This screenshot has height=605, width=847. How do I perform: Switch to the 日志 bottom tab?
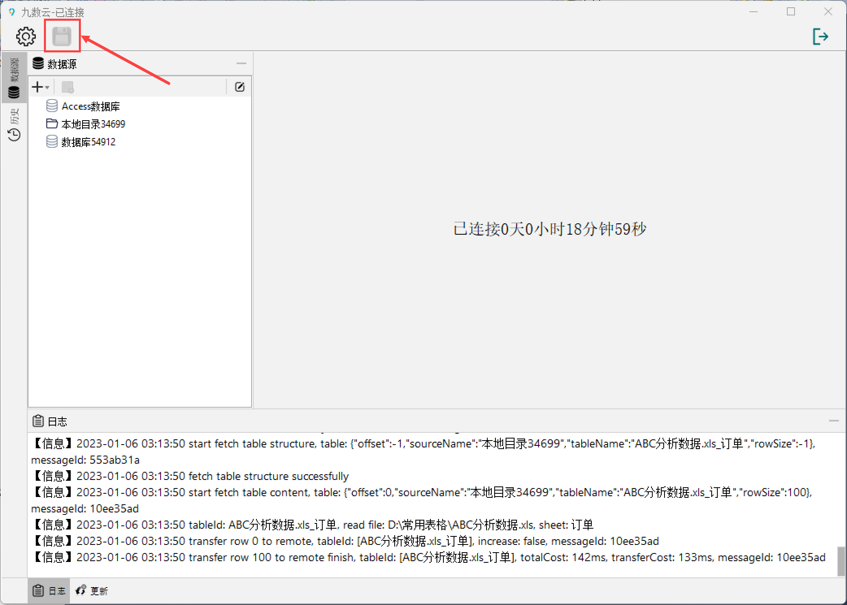(49, 590)
